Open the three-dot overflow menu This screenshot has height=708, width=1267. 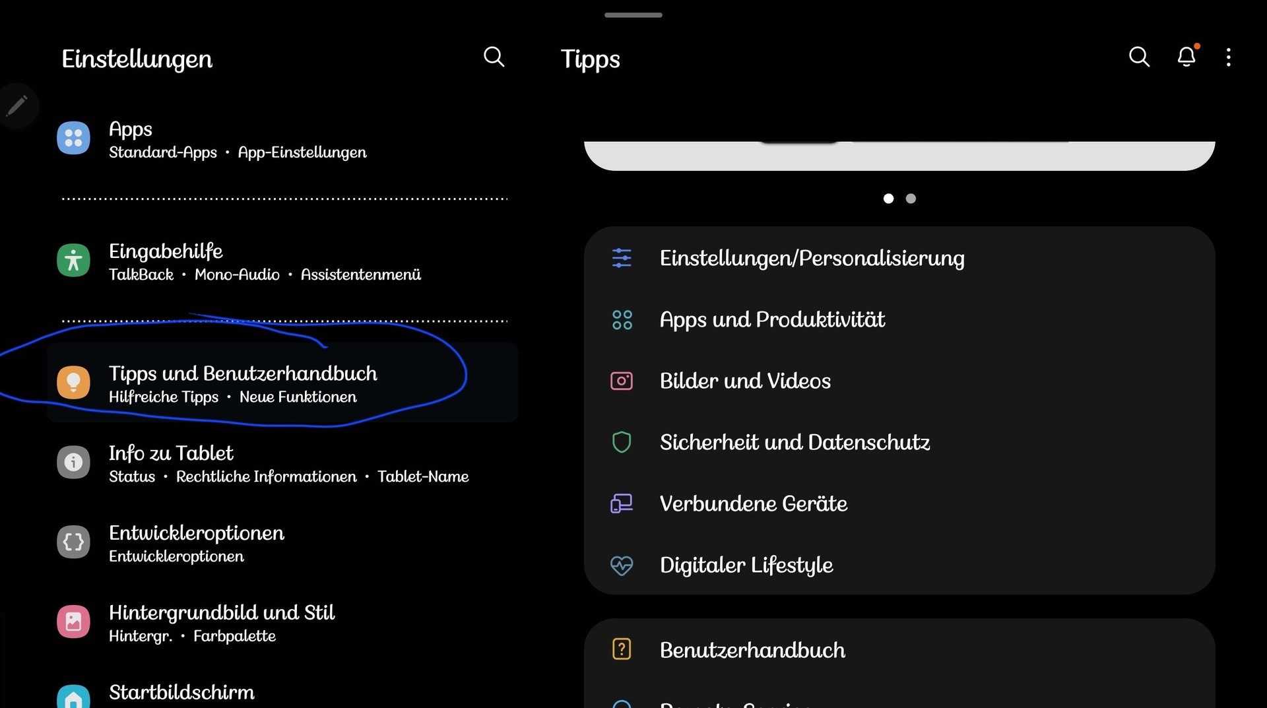pos(1228,57)
